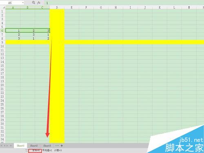Select row 5 header
Viewport: 204px width, 153px height.
pos(2,27)
